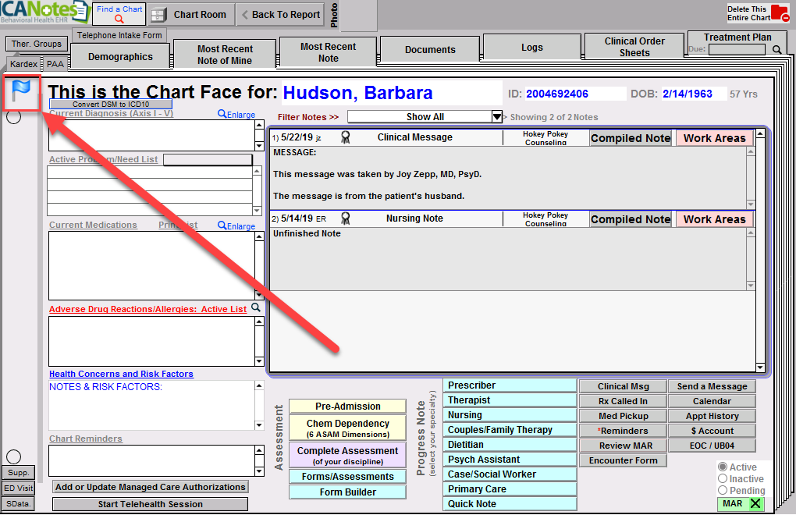Select the Pending status radio button
This screenshot has height=515, width=796.
[x=723, y=491]
